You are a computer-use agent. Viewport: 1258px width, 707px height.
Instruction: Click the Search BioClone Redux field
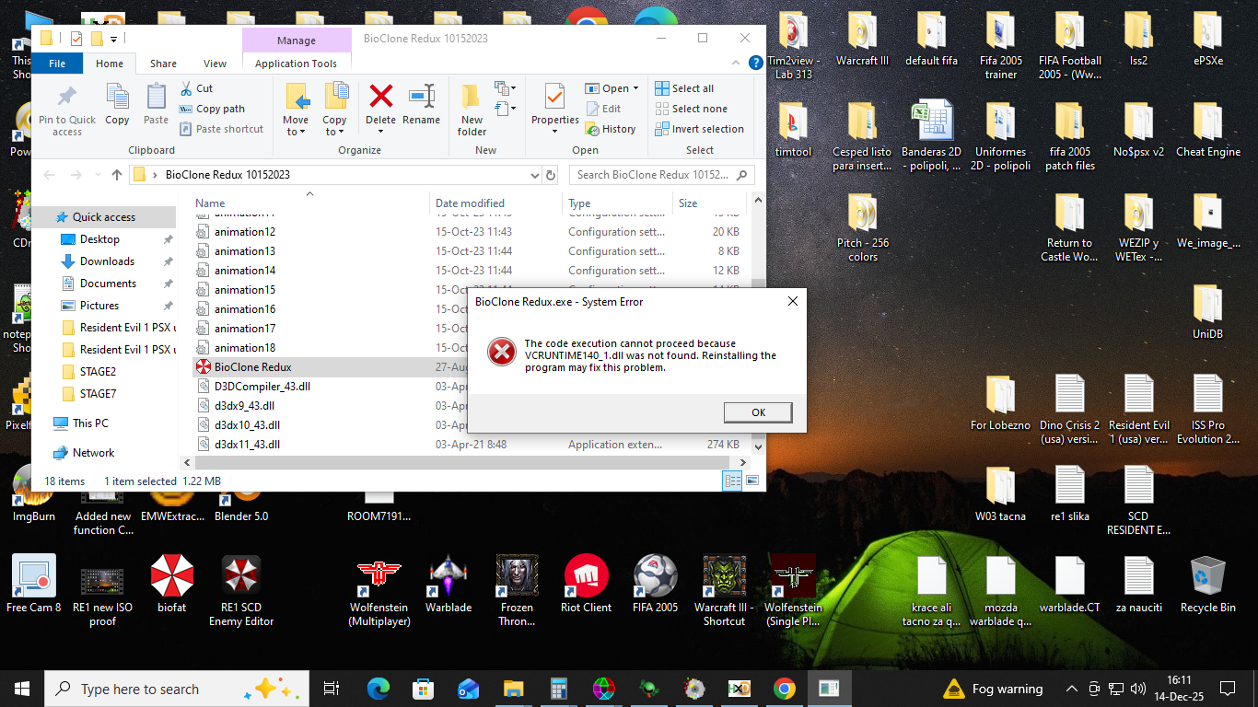[661, 175]
